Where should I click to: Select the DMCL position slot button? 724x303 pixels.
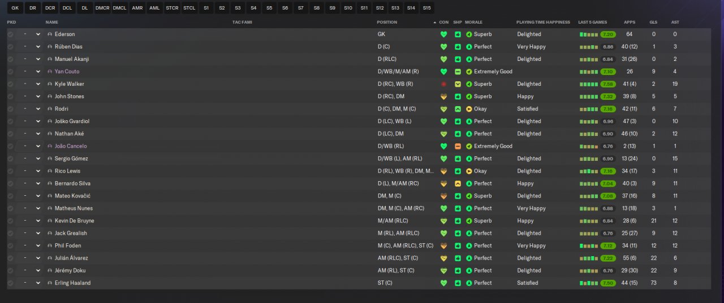[x=119, y=8]
